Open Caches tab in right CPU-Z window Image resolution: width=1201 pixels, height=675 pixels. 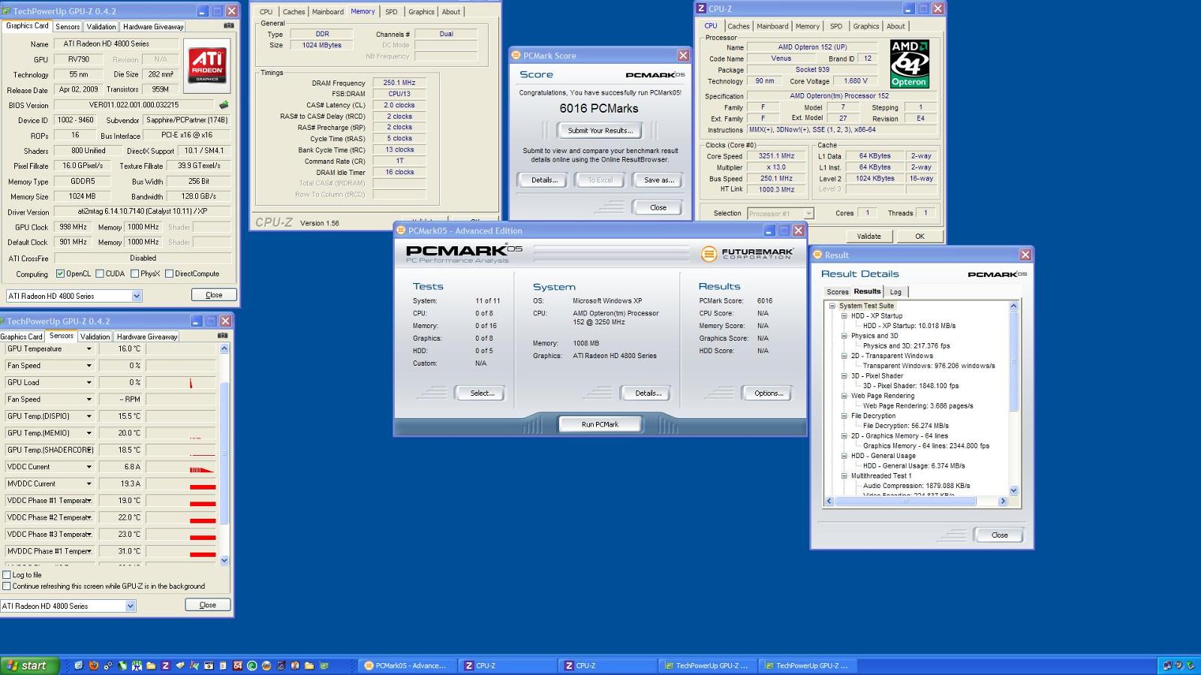click(x=739, y=26)
